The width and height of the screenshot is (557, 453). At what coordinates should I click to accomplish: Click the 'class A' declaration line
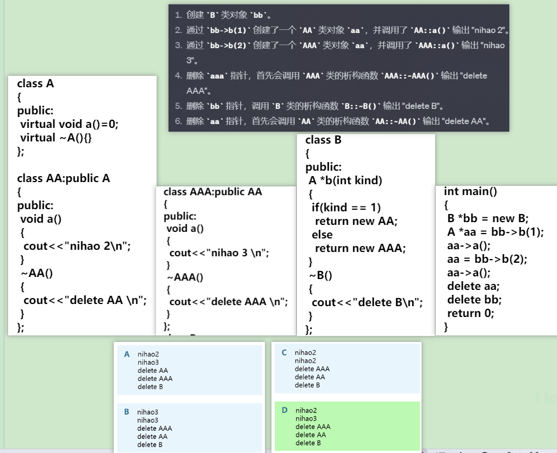coord(36,83)
